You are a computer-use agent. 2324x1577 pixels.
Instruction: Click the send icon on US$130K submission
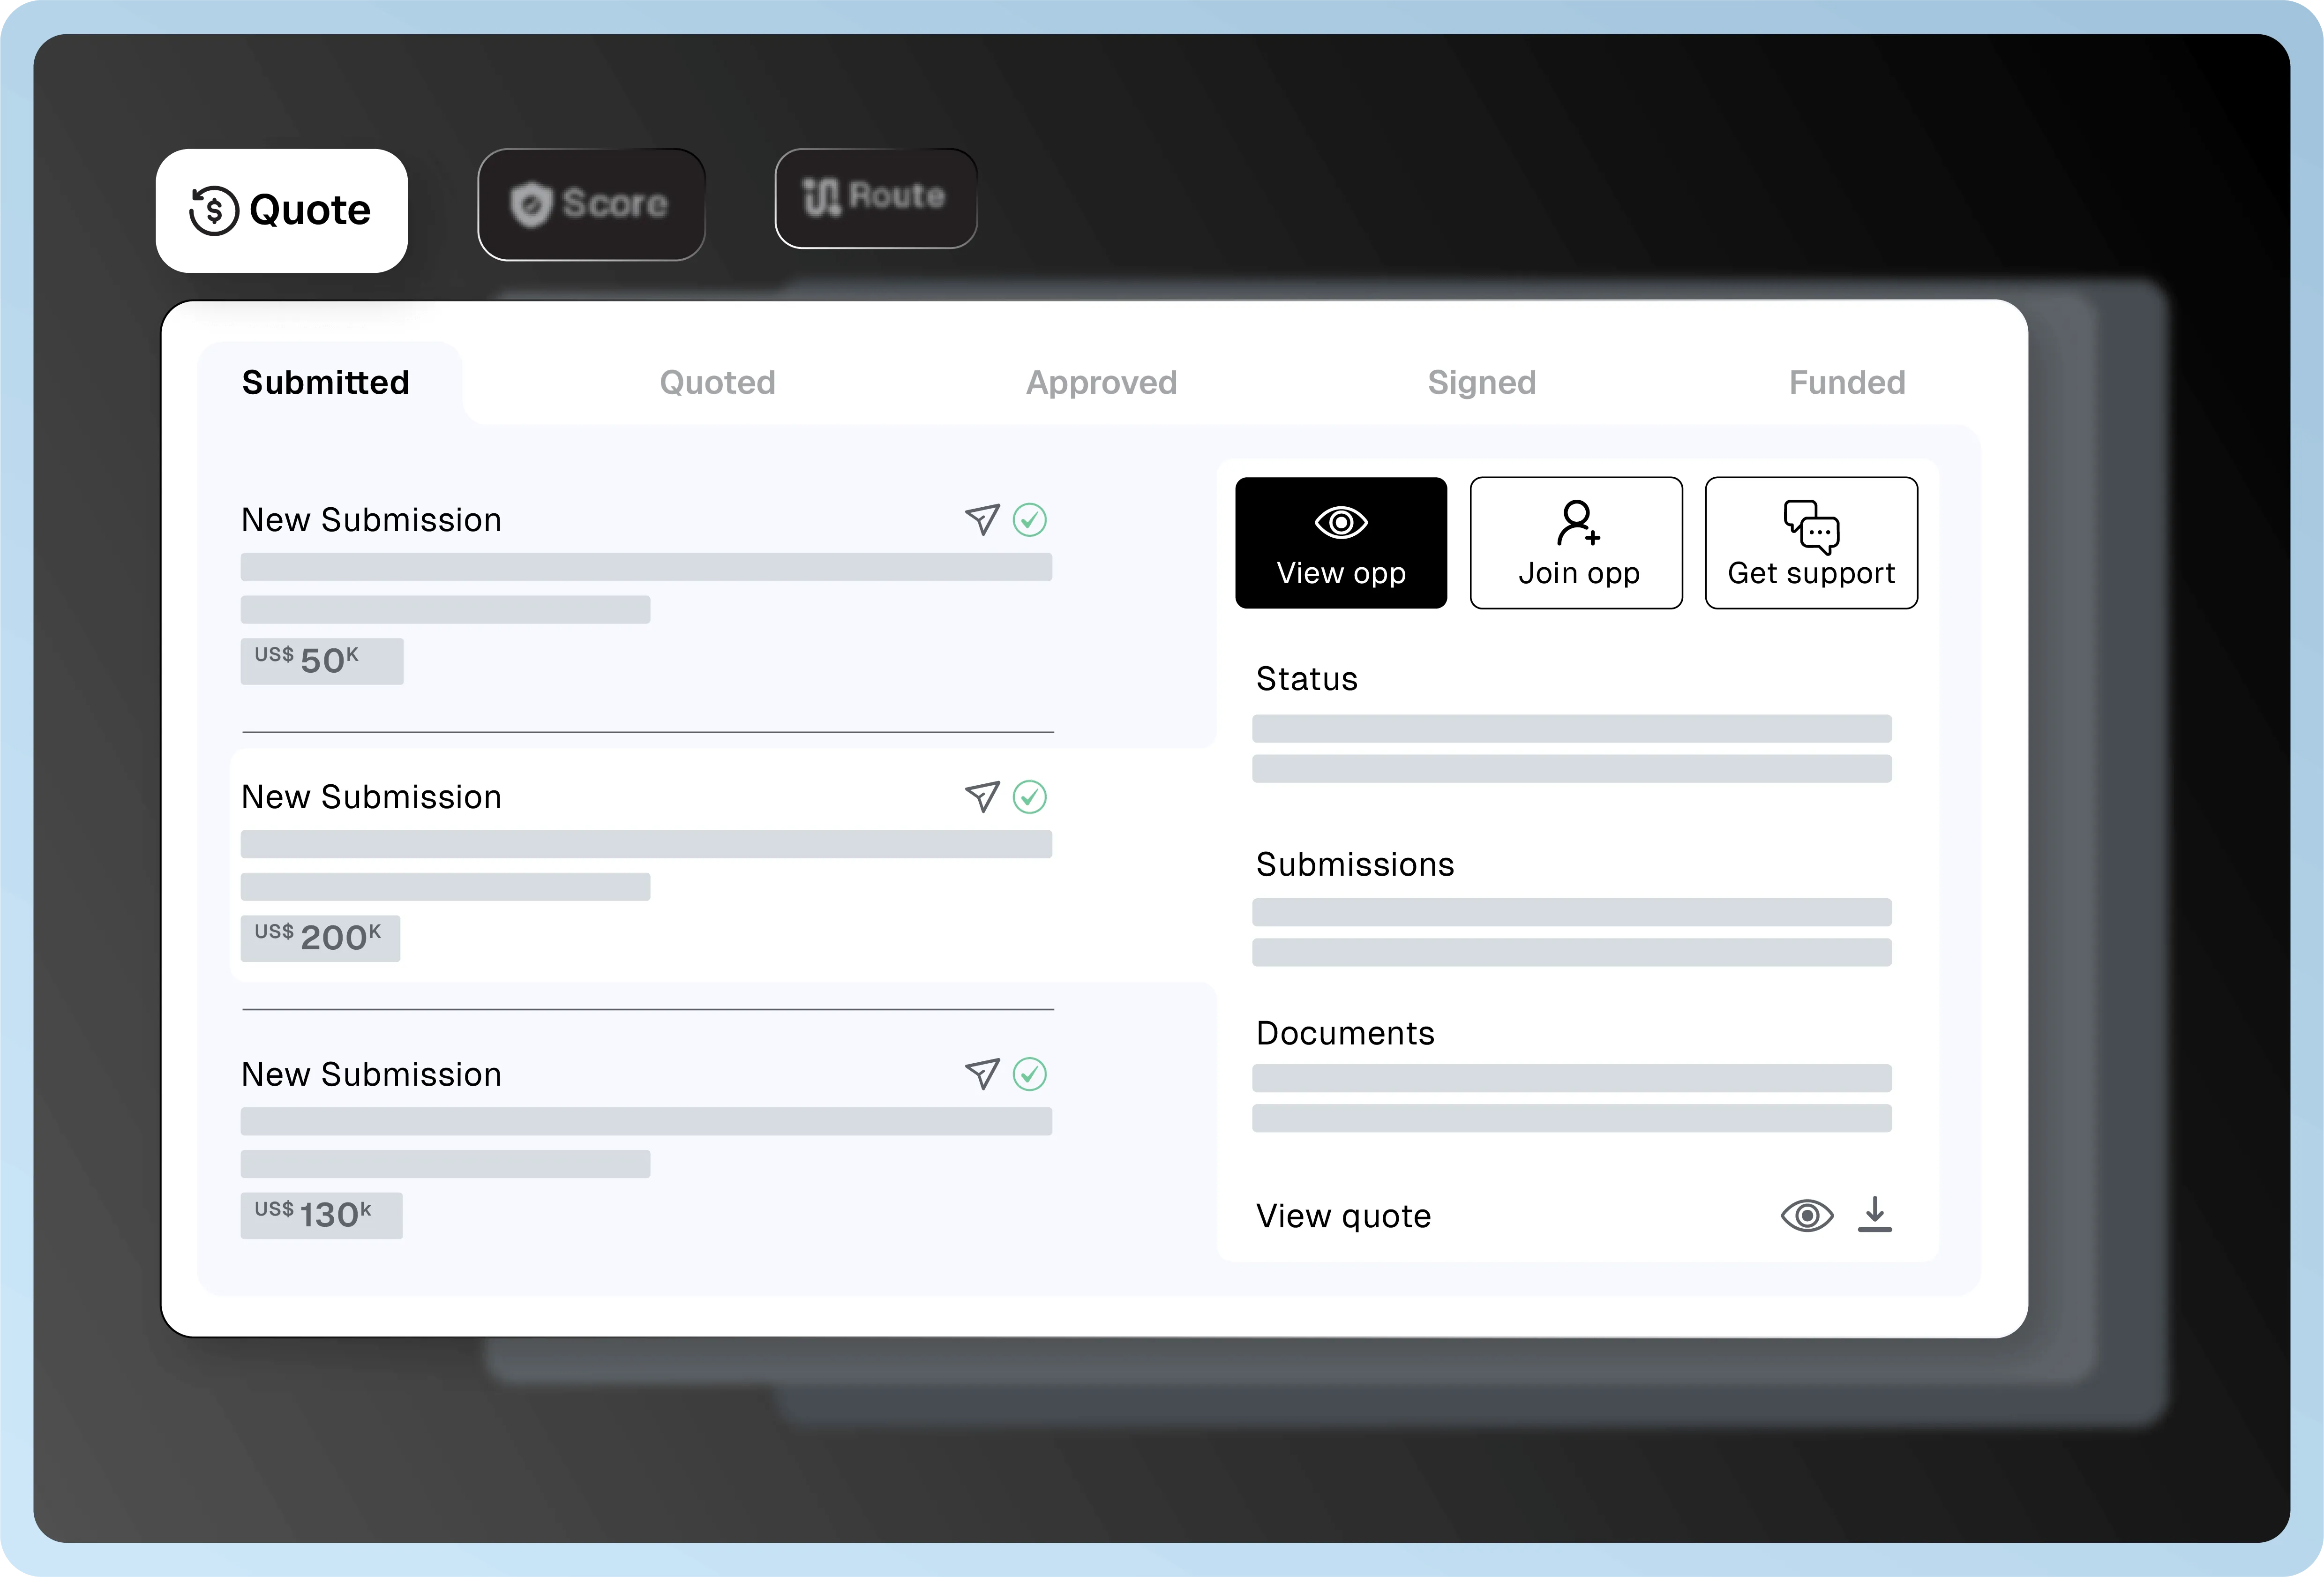point(982,1073)
